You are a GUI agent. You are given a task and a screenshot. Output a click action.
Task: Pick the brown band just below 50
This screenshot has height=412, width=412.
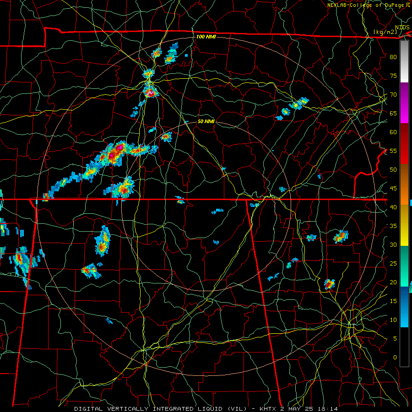tap(404, 174)
